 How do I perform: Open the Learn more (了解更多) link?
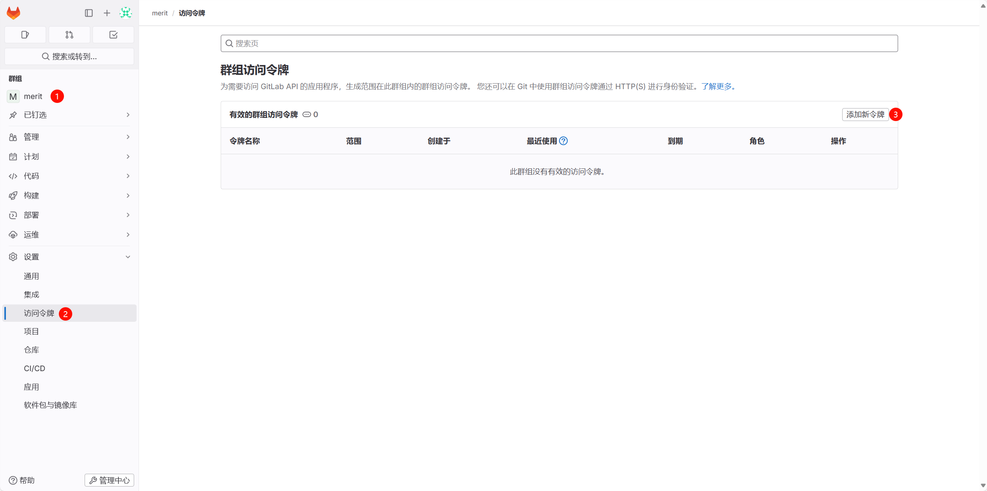[716, 86]
